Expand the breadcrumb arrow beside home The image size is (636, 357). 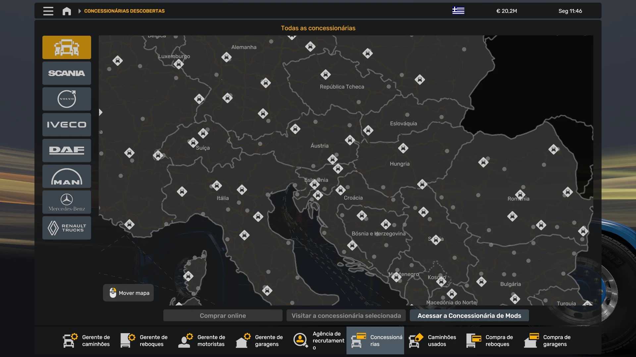pyautogui.click(x=79, y=11)
